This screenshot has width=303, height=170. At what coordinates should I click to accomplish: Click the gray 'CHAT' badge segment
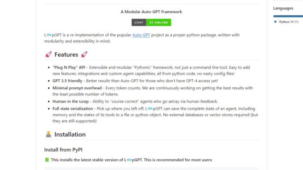139,22
